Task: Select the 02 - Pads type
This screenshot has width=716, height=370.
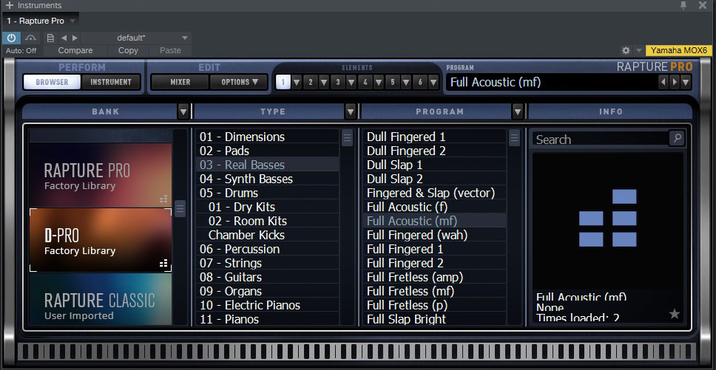Action: click(x=268, y=151)
